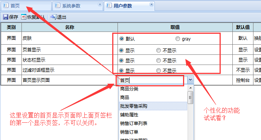Choose 批发零售采购 from dropdown list
The image size is (261, 140).
click(153, 106)
